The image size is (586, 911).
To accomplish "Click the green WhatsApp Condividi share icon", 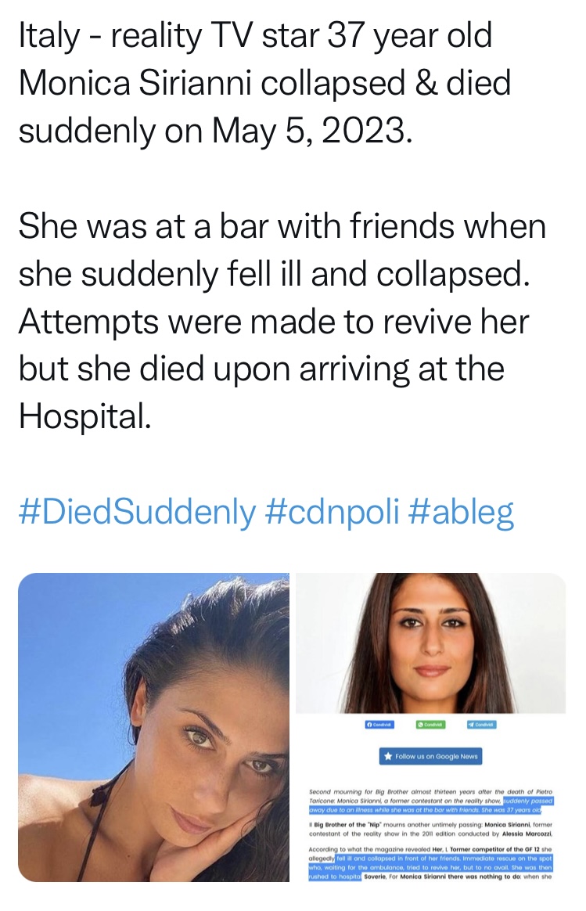I will [x=430, y=725].
